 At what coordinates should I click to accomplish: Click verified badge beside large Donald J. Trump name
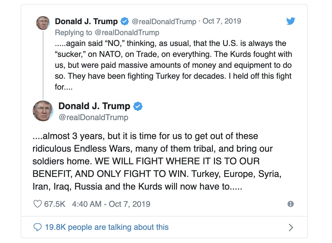(138, 106)
